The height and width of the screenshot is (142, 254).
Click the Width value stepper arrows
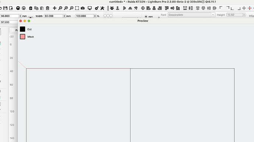(64, 16)
